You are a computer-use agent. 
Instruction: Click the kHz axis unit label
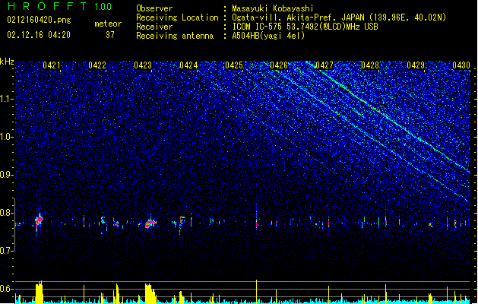(x=7, y=62)
